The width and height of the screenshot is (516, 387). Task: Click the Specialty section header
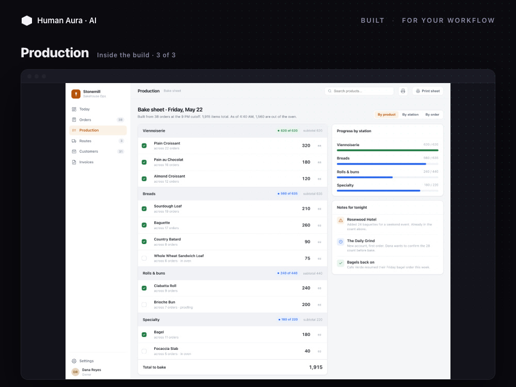(x=232, y=319)
